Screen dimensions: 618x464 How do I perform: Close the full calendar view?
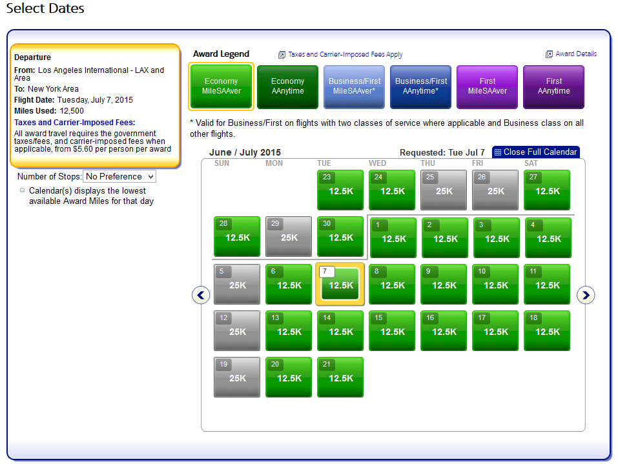point(535,152)
